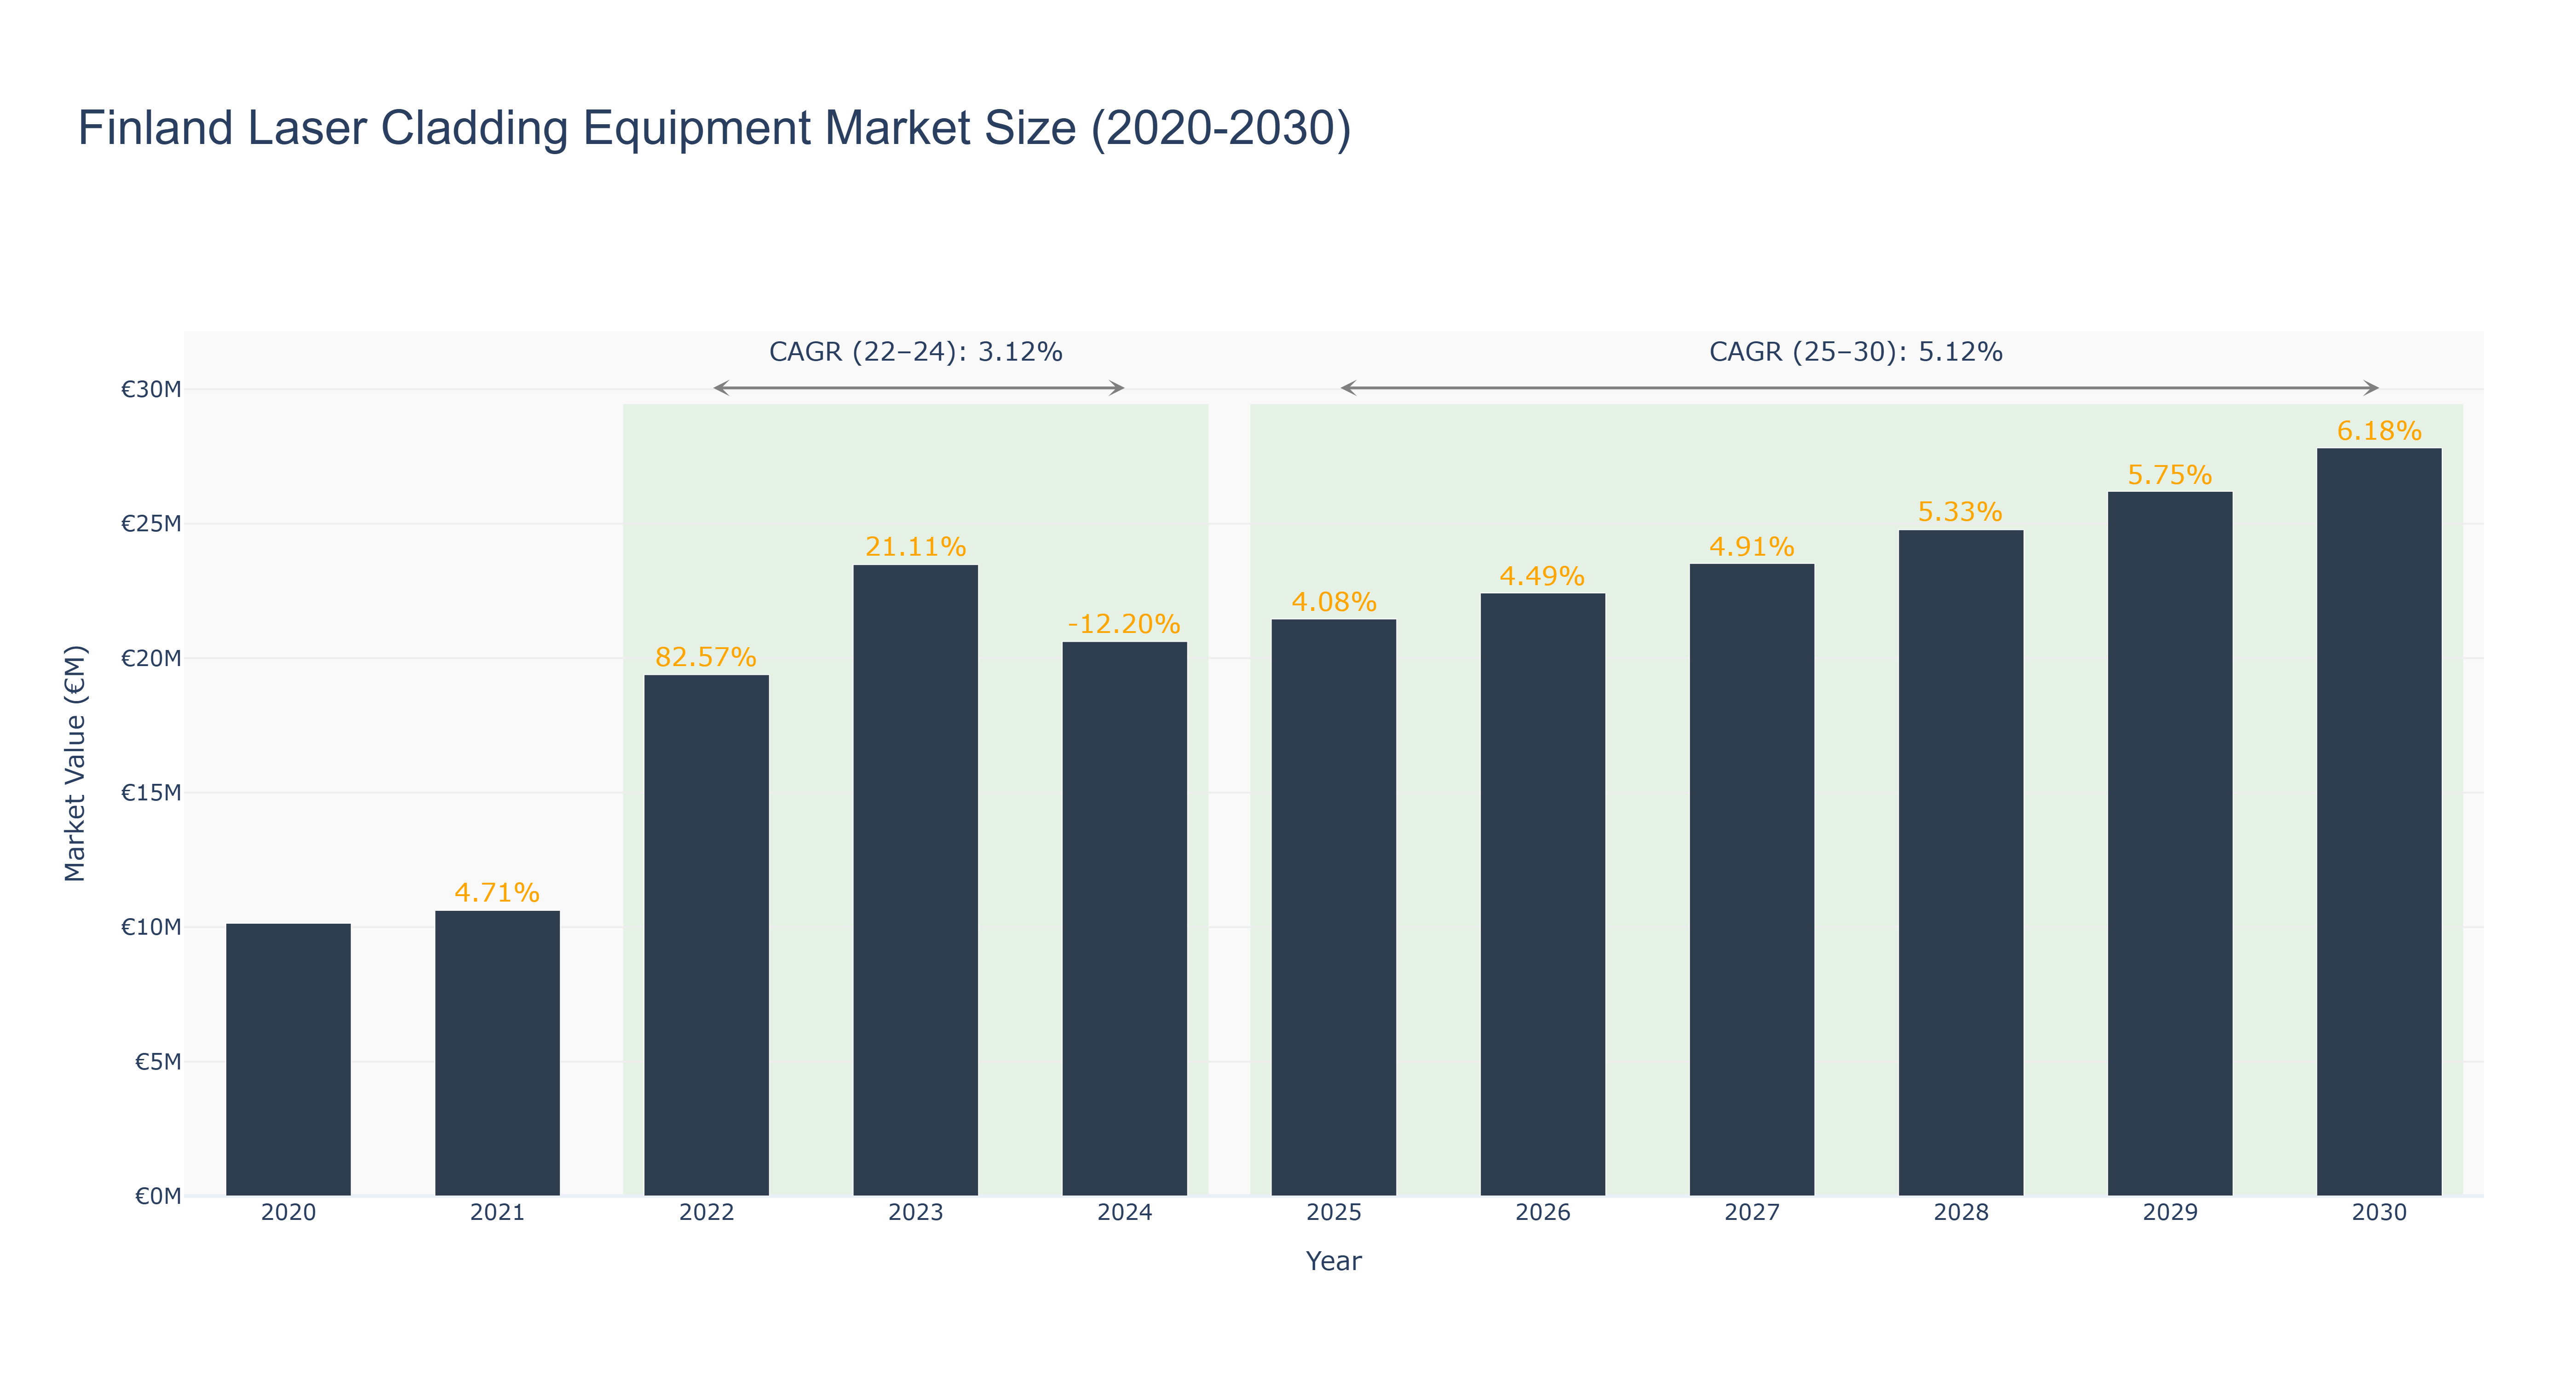Click the 5.33% growth label
This screenshot has height=1380, width=2576.
(x=1960, y=512)
